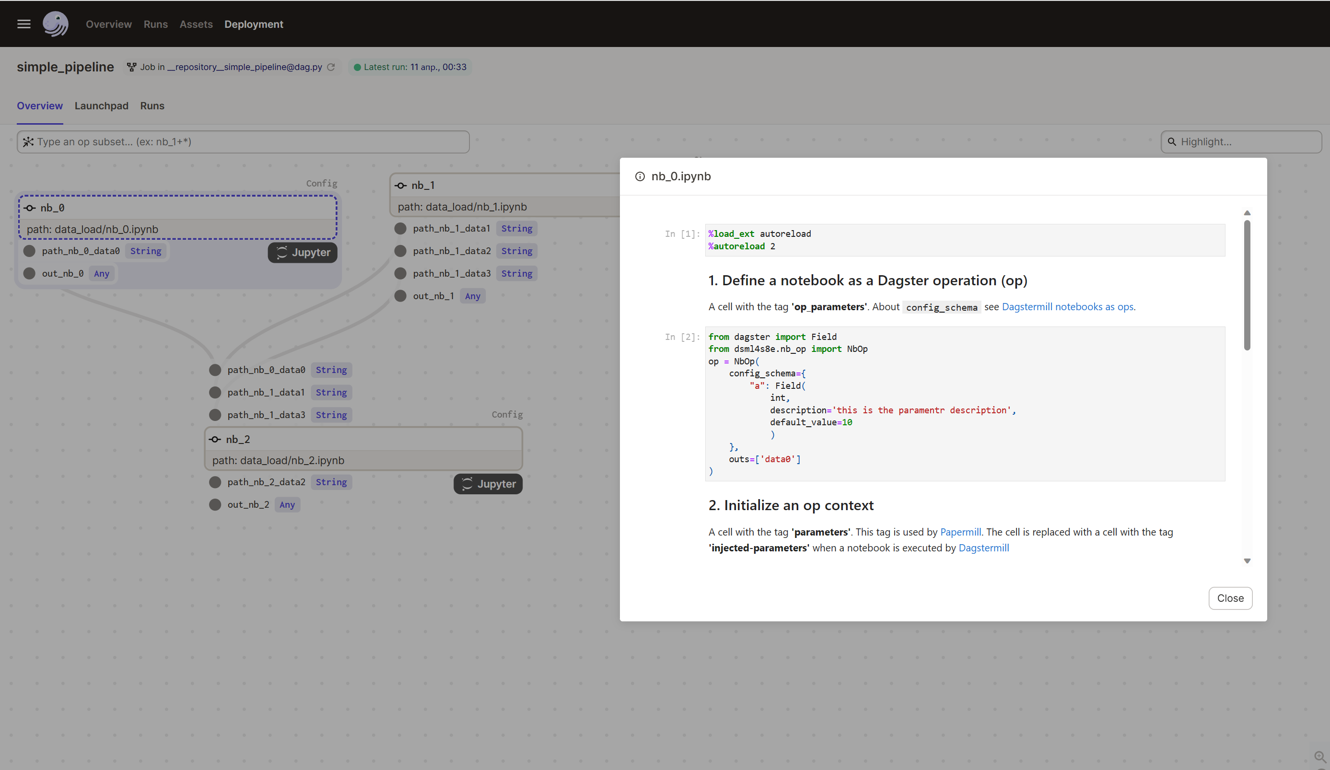The height and width of the screenshot is (770, 1330).
Task: Click the out_nb_0 output port
Action: [30, 273]
